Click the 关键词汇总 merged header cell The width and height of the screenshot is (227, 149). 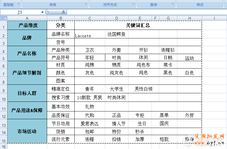click(138, 25)
